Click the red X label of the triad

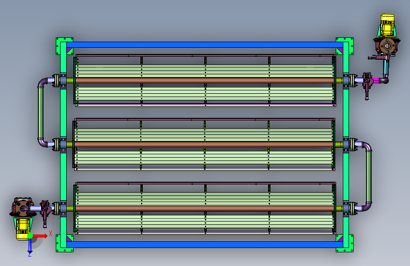tap(51, 233)
